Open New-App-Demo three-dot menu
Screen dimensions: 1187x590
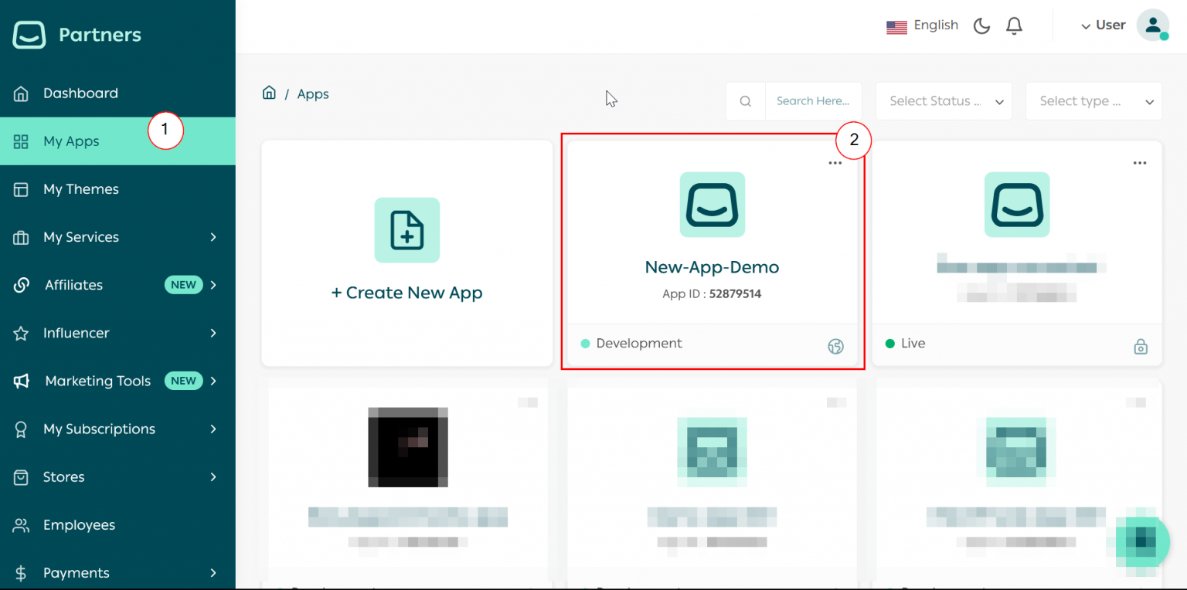pyautogui.click(x=835, y=163)
